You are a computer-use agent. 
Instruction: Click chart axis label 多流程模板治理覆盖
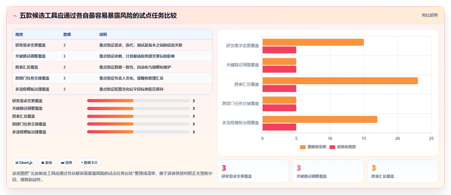pos(241,123)
